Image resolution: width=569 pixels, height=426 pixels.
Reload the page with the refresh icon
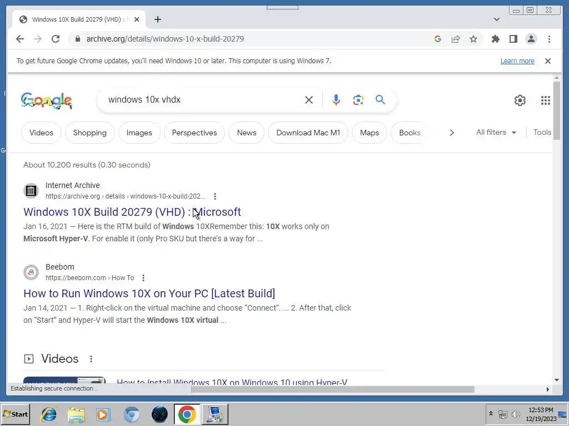pos(56,39)
